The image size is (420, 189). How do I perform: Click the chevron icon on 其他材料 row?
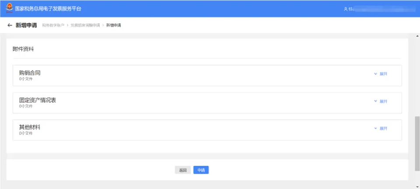click(375, 129)
